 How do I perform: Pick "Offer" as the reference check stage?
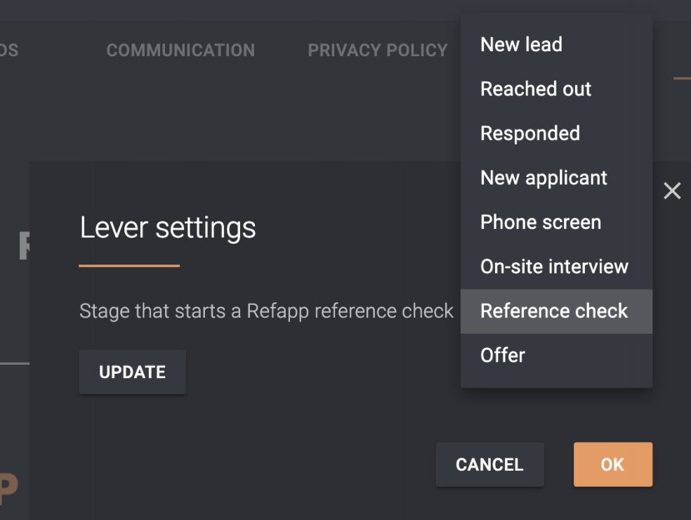(502, 356)
